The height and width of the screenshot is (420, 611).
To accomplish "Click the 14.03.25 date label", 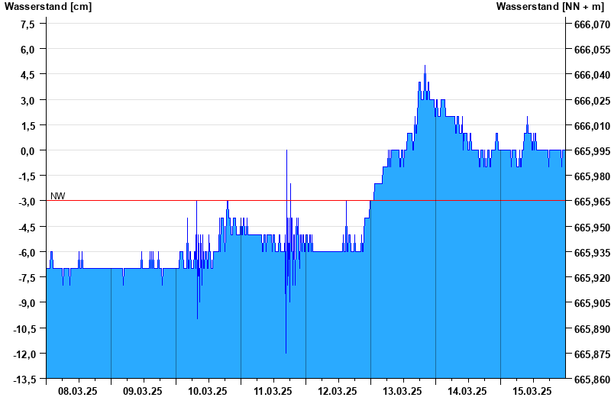I will (x=467, y=391).
